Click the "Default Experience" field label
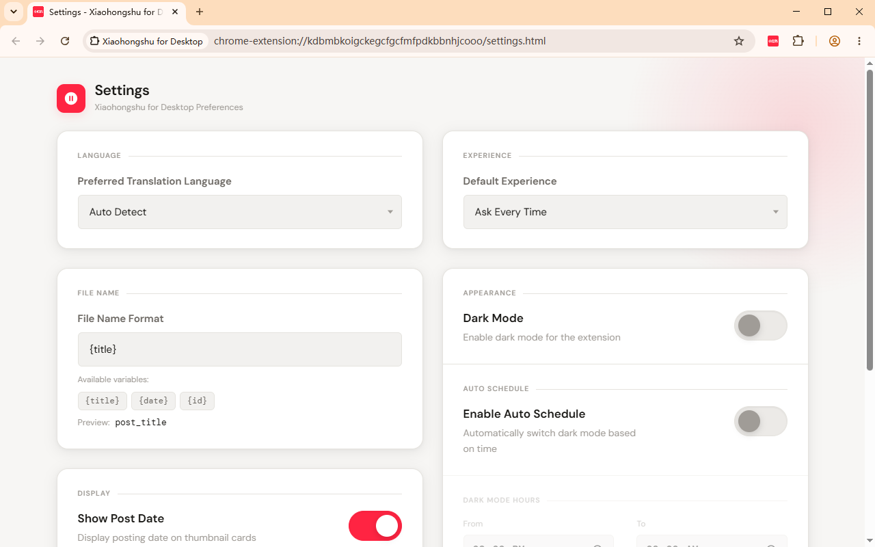875x547 pixels. (510, 181)
